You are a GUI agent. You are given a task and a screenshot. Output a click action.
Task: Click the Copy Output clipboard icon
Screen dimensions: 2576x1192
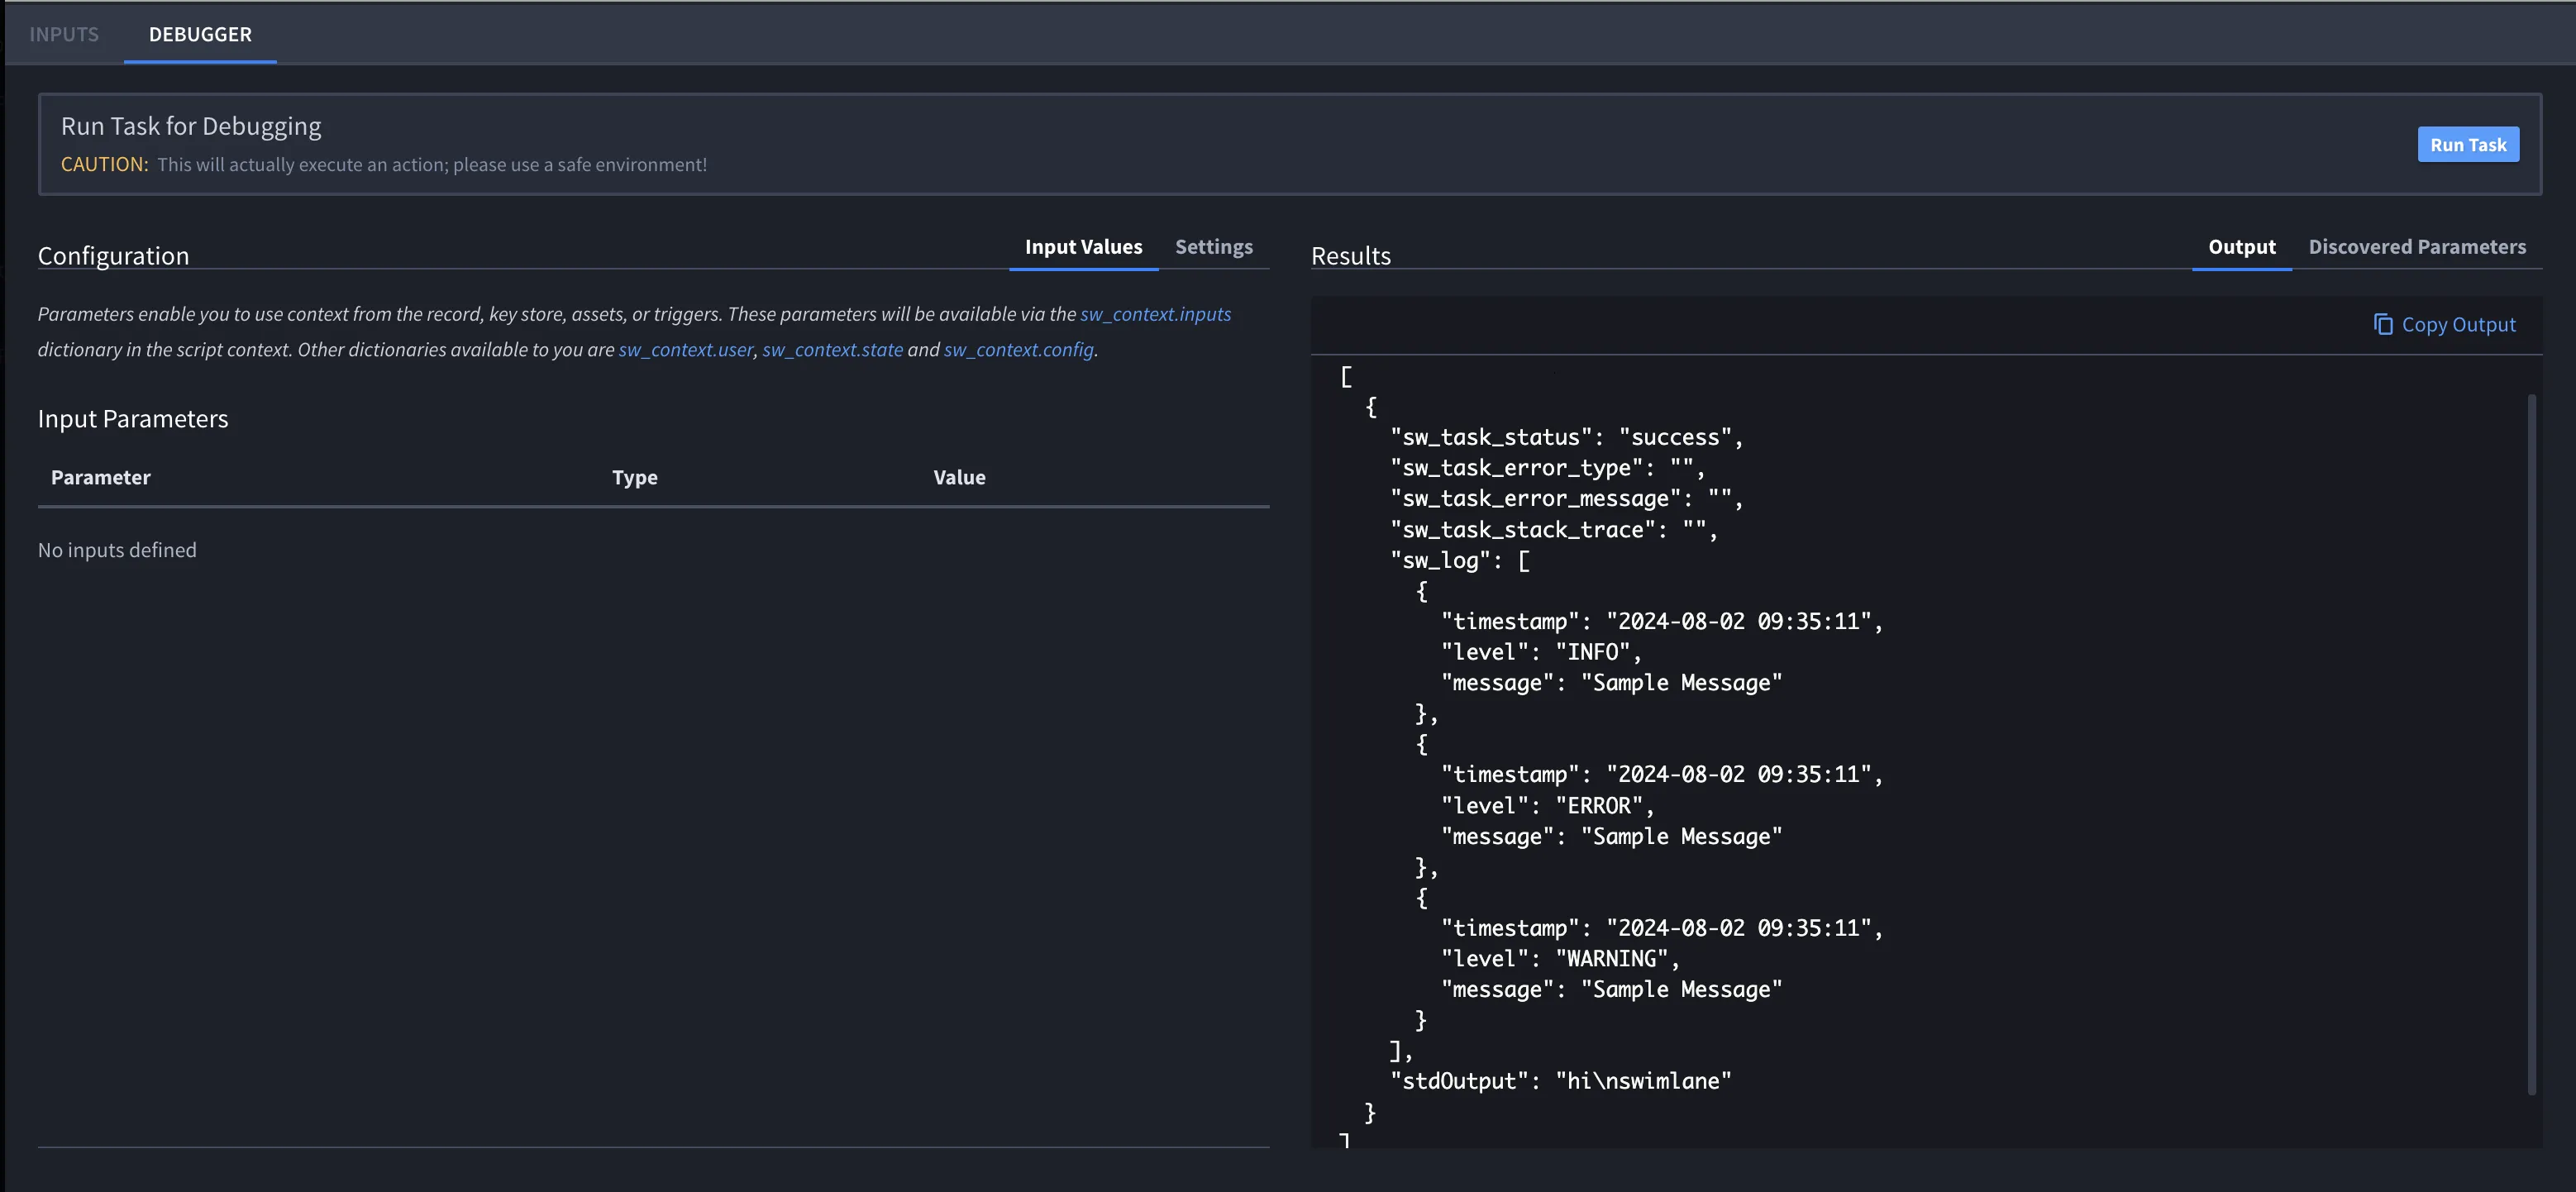[2383, 324]
